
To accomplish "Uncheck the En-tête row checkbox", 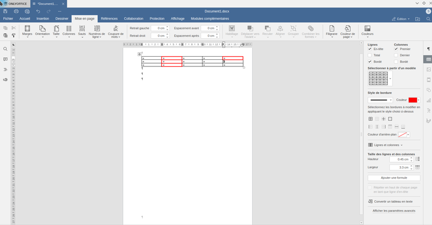I will pos(370,49).
